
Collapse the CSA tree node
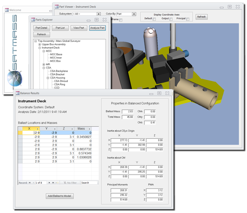[x=44, y=68]
